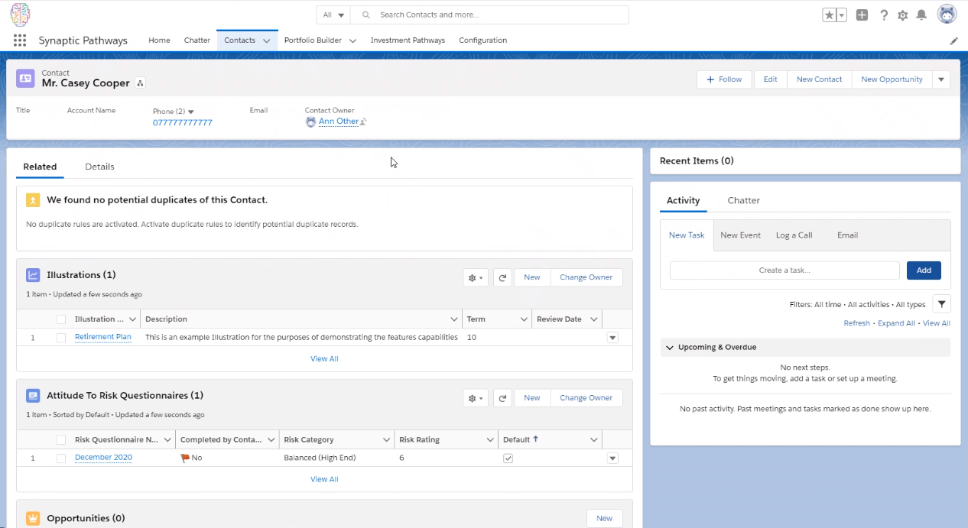Screen dimensions: 968x528
Task: Tick the December 2020 row checkbox
Action: point(61,458)
